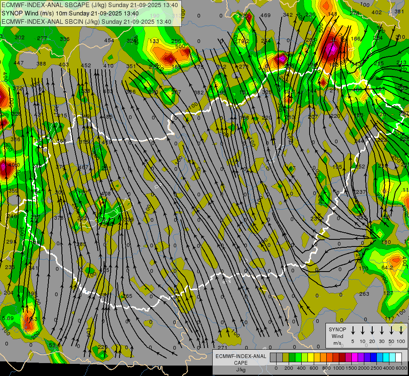This screenshot has height=376, width=409.
Task: Click the map value 170
Action: pyautogui.click(x=363, y=268)
